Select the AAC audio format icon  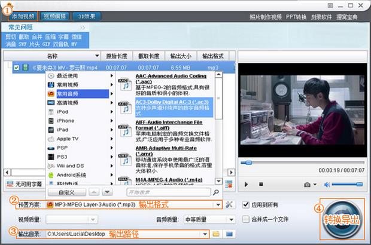coord(124,84)
